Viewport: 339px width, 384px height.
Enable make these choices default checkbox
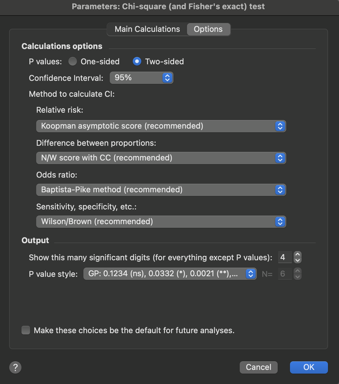coord(26,330)
